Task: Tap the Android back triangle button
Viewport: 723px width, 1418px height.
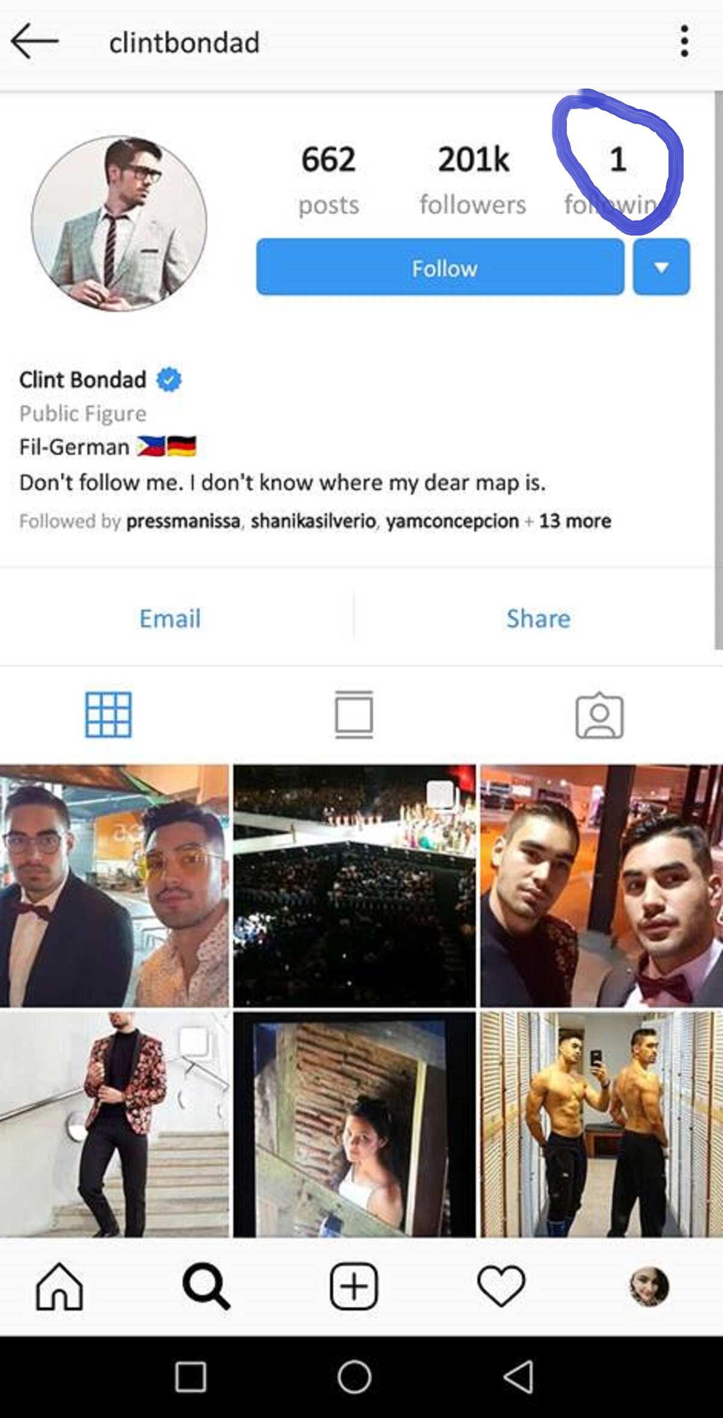Action: 518,1377
